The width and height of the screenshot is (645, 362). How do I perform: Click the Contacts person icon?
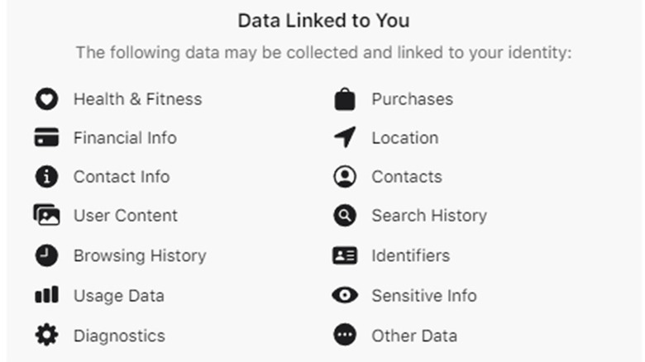(x=345, y=177)
